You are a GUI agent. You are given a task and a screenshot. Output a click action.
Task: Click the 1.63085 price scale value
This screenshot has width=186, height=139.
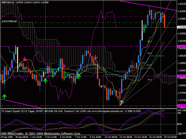click(182, 19)
